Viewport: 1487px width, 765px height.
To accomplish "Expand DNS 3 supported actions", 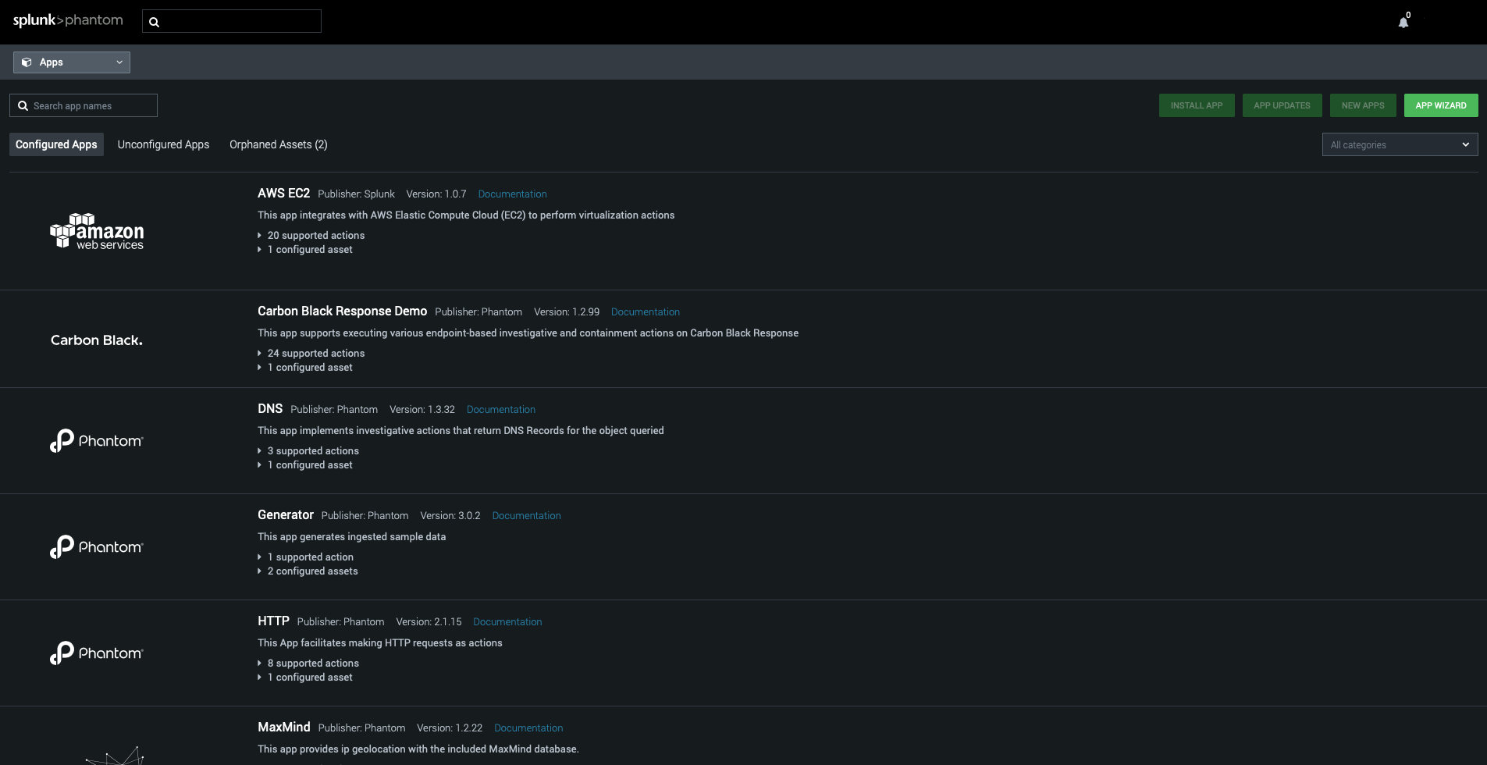I will (308, 451).
